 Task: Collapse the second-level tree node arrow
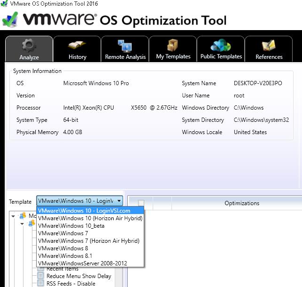pos(22,224)
